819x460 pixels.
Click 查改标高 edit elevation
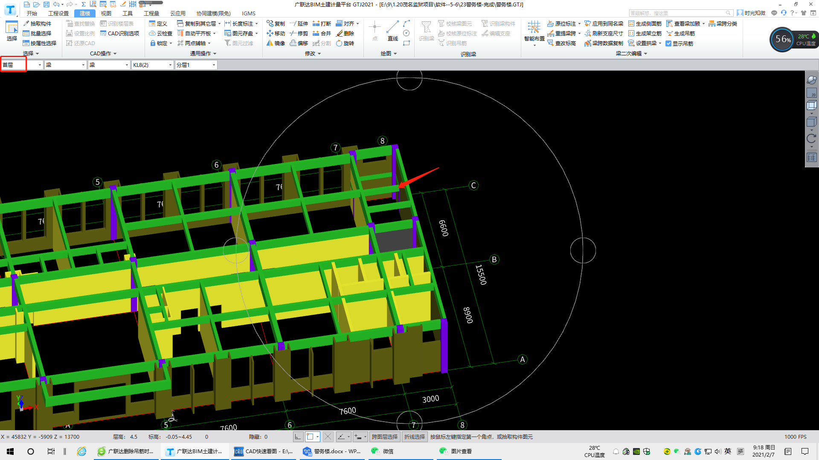pos(561,43)
